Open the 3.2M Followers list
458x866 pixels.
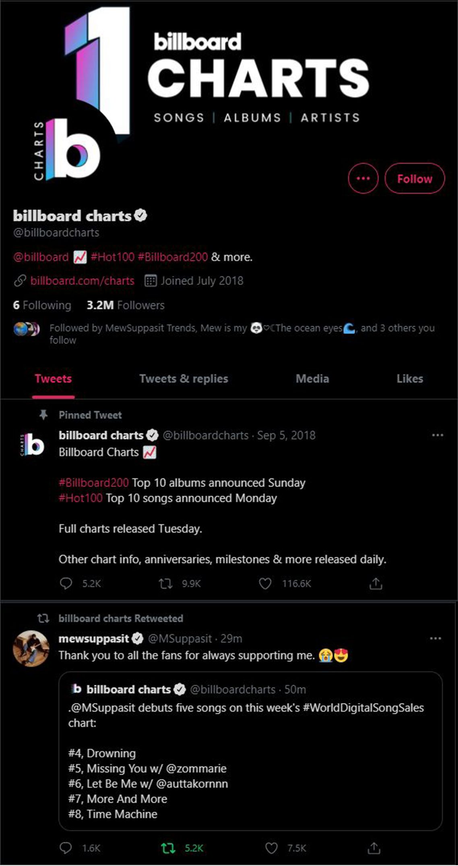pyautogui.click(x=126, y=305)
